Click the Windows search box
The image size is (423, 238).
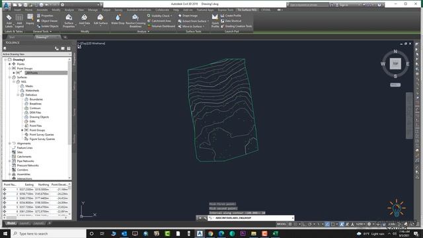[48, 233]
